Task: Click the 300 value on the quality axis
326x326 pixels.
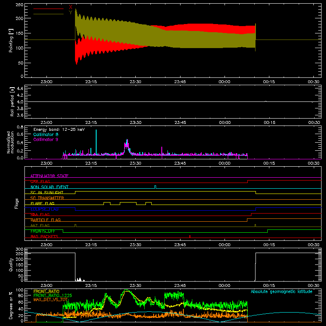Action: (20, 249)
